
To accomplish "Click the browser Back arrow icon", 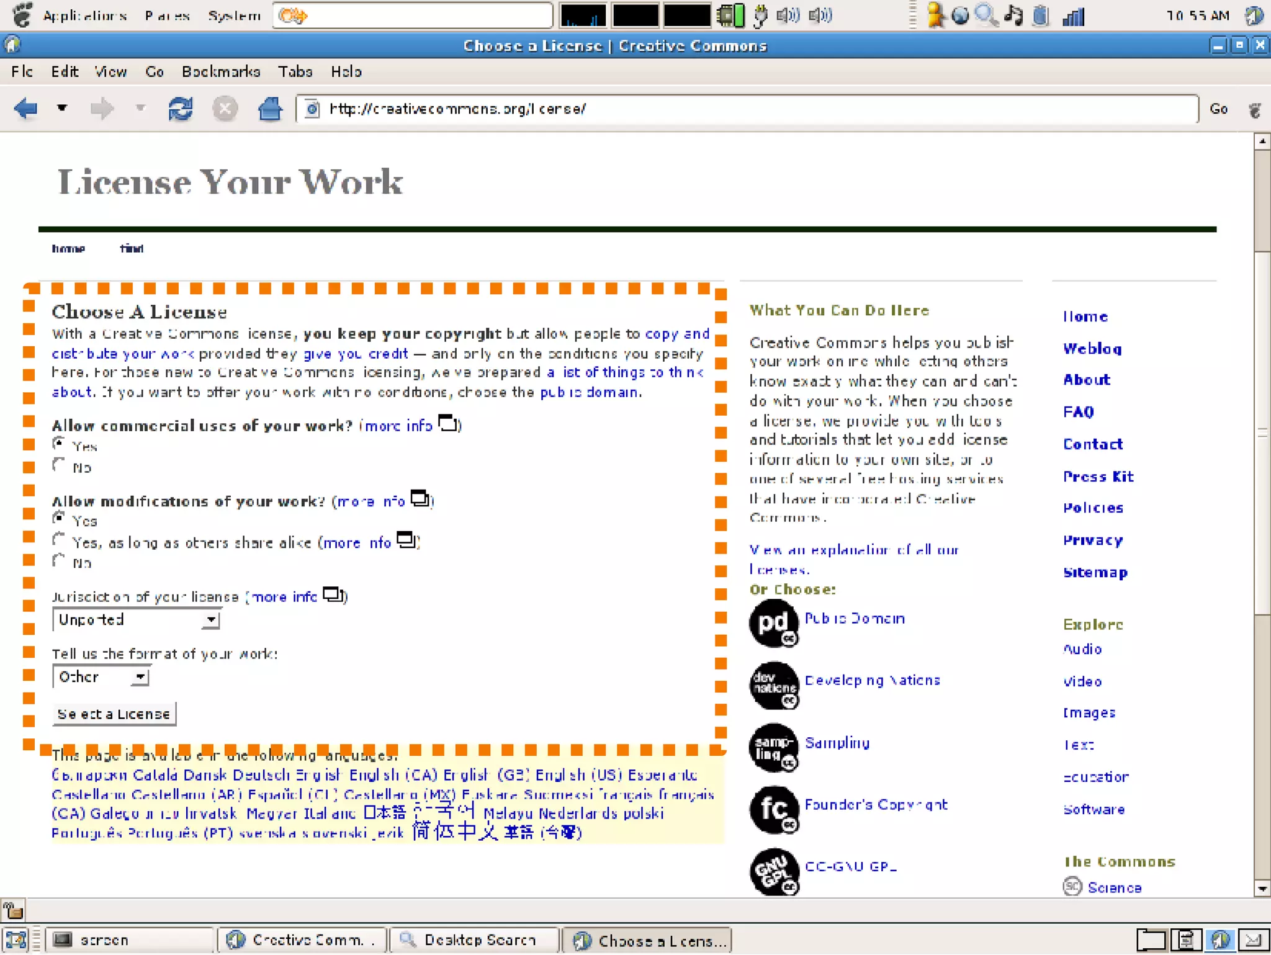I will click(x=26, y=109).
